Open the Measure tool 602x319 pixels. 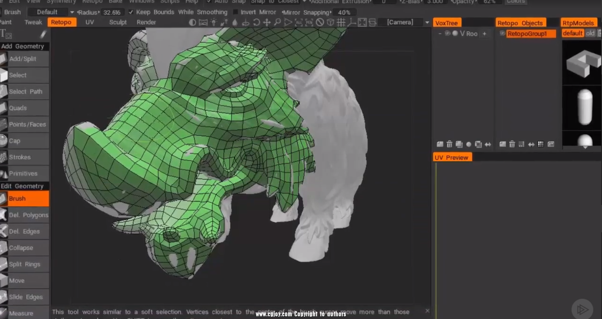24,313
